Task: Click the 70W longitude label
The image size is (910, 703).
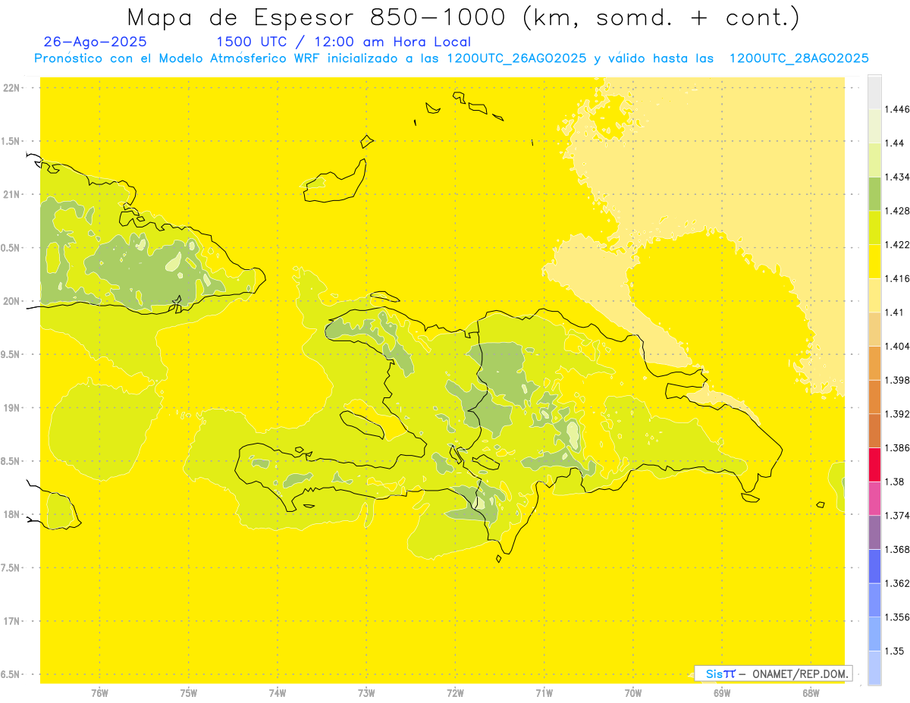Action: coord(633,693)
